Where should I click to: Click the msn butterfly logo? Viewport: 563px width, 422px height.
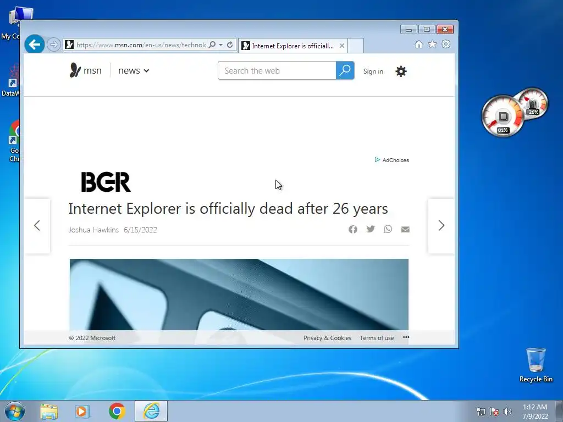click(x=85, y=70)
